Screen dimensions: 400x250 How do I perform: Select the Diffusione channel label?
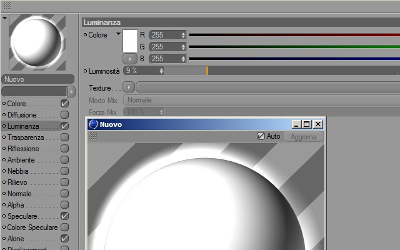(x=22, y=115)
